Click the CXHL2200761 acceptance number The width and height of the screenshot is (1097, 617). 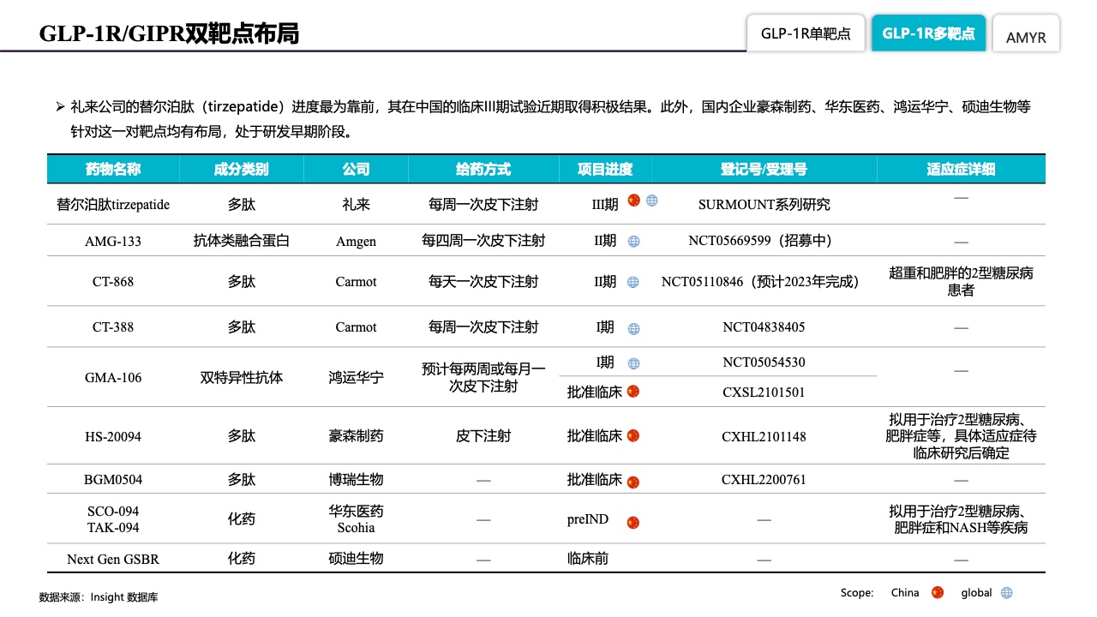pos(764,480)
